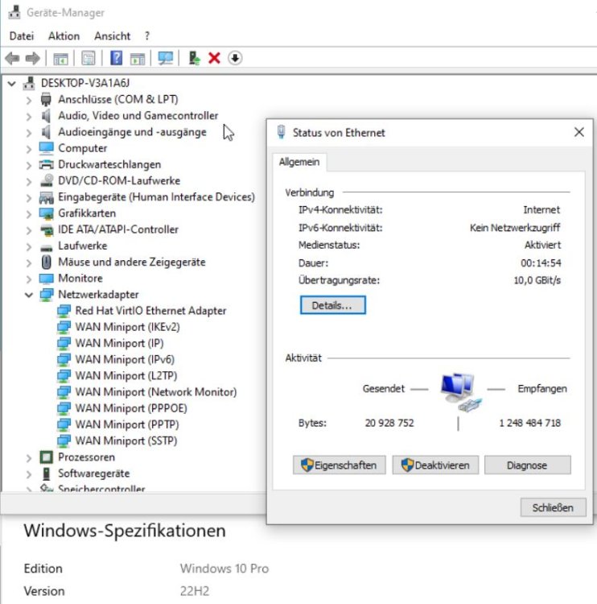This screenshot has width=597, height=604.
Task: Click the 00:14:54 Dauer value
Action: pyautogui.click(x=541, y=263)
